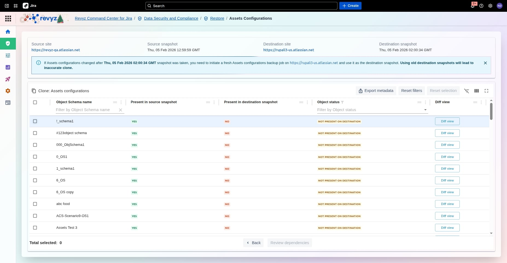Click the rocket icon in the sidebar
507x263 pixels.
8,79
